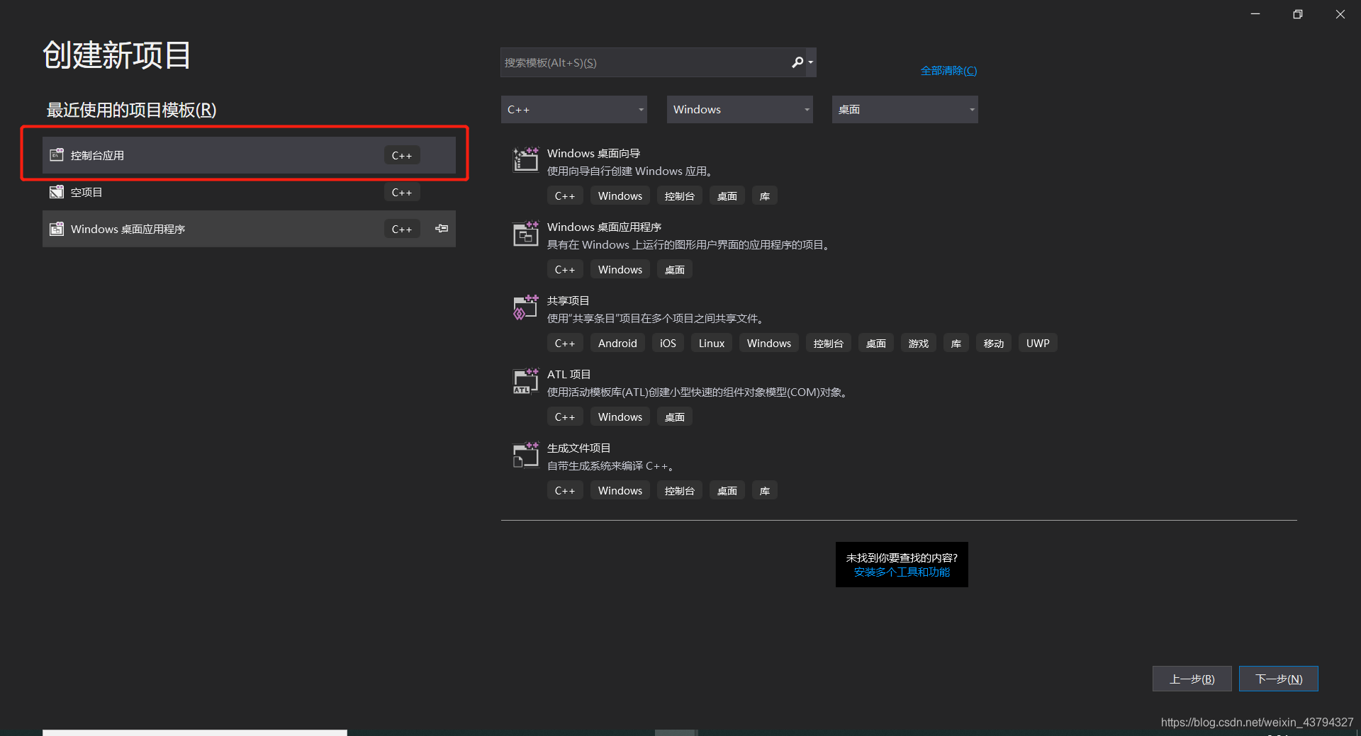
Task: Click the 安装多个工具和功能 link
Action: [902, 572]
